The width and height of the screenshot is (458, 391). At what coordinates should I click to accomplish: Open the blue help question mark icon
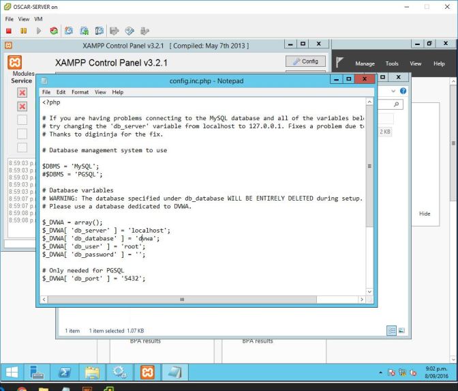pos(403,91)
